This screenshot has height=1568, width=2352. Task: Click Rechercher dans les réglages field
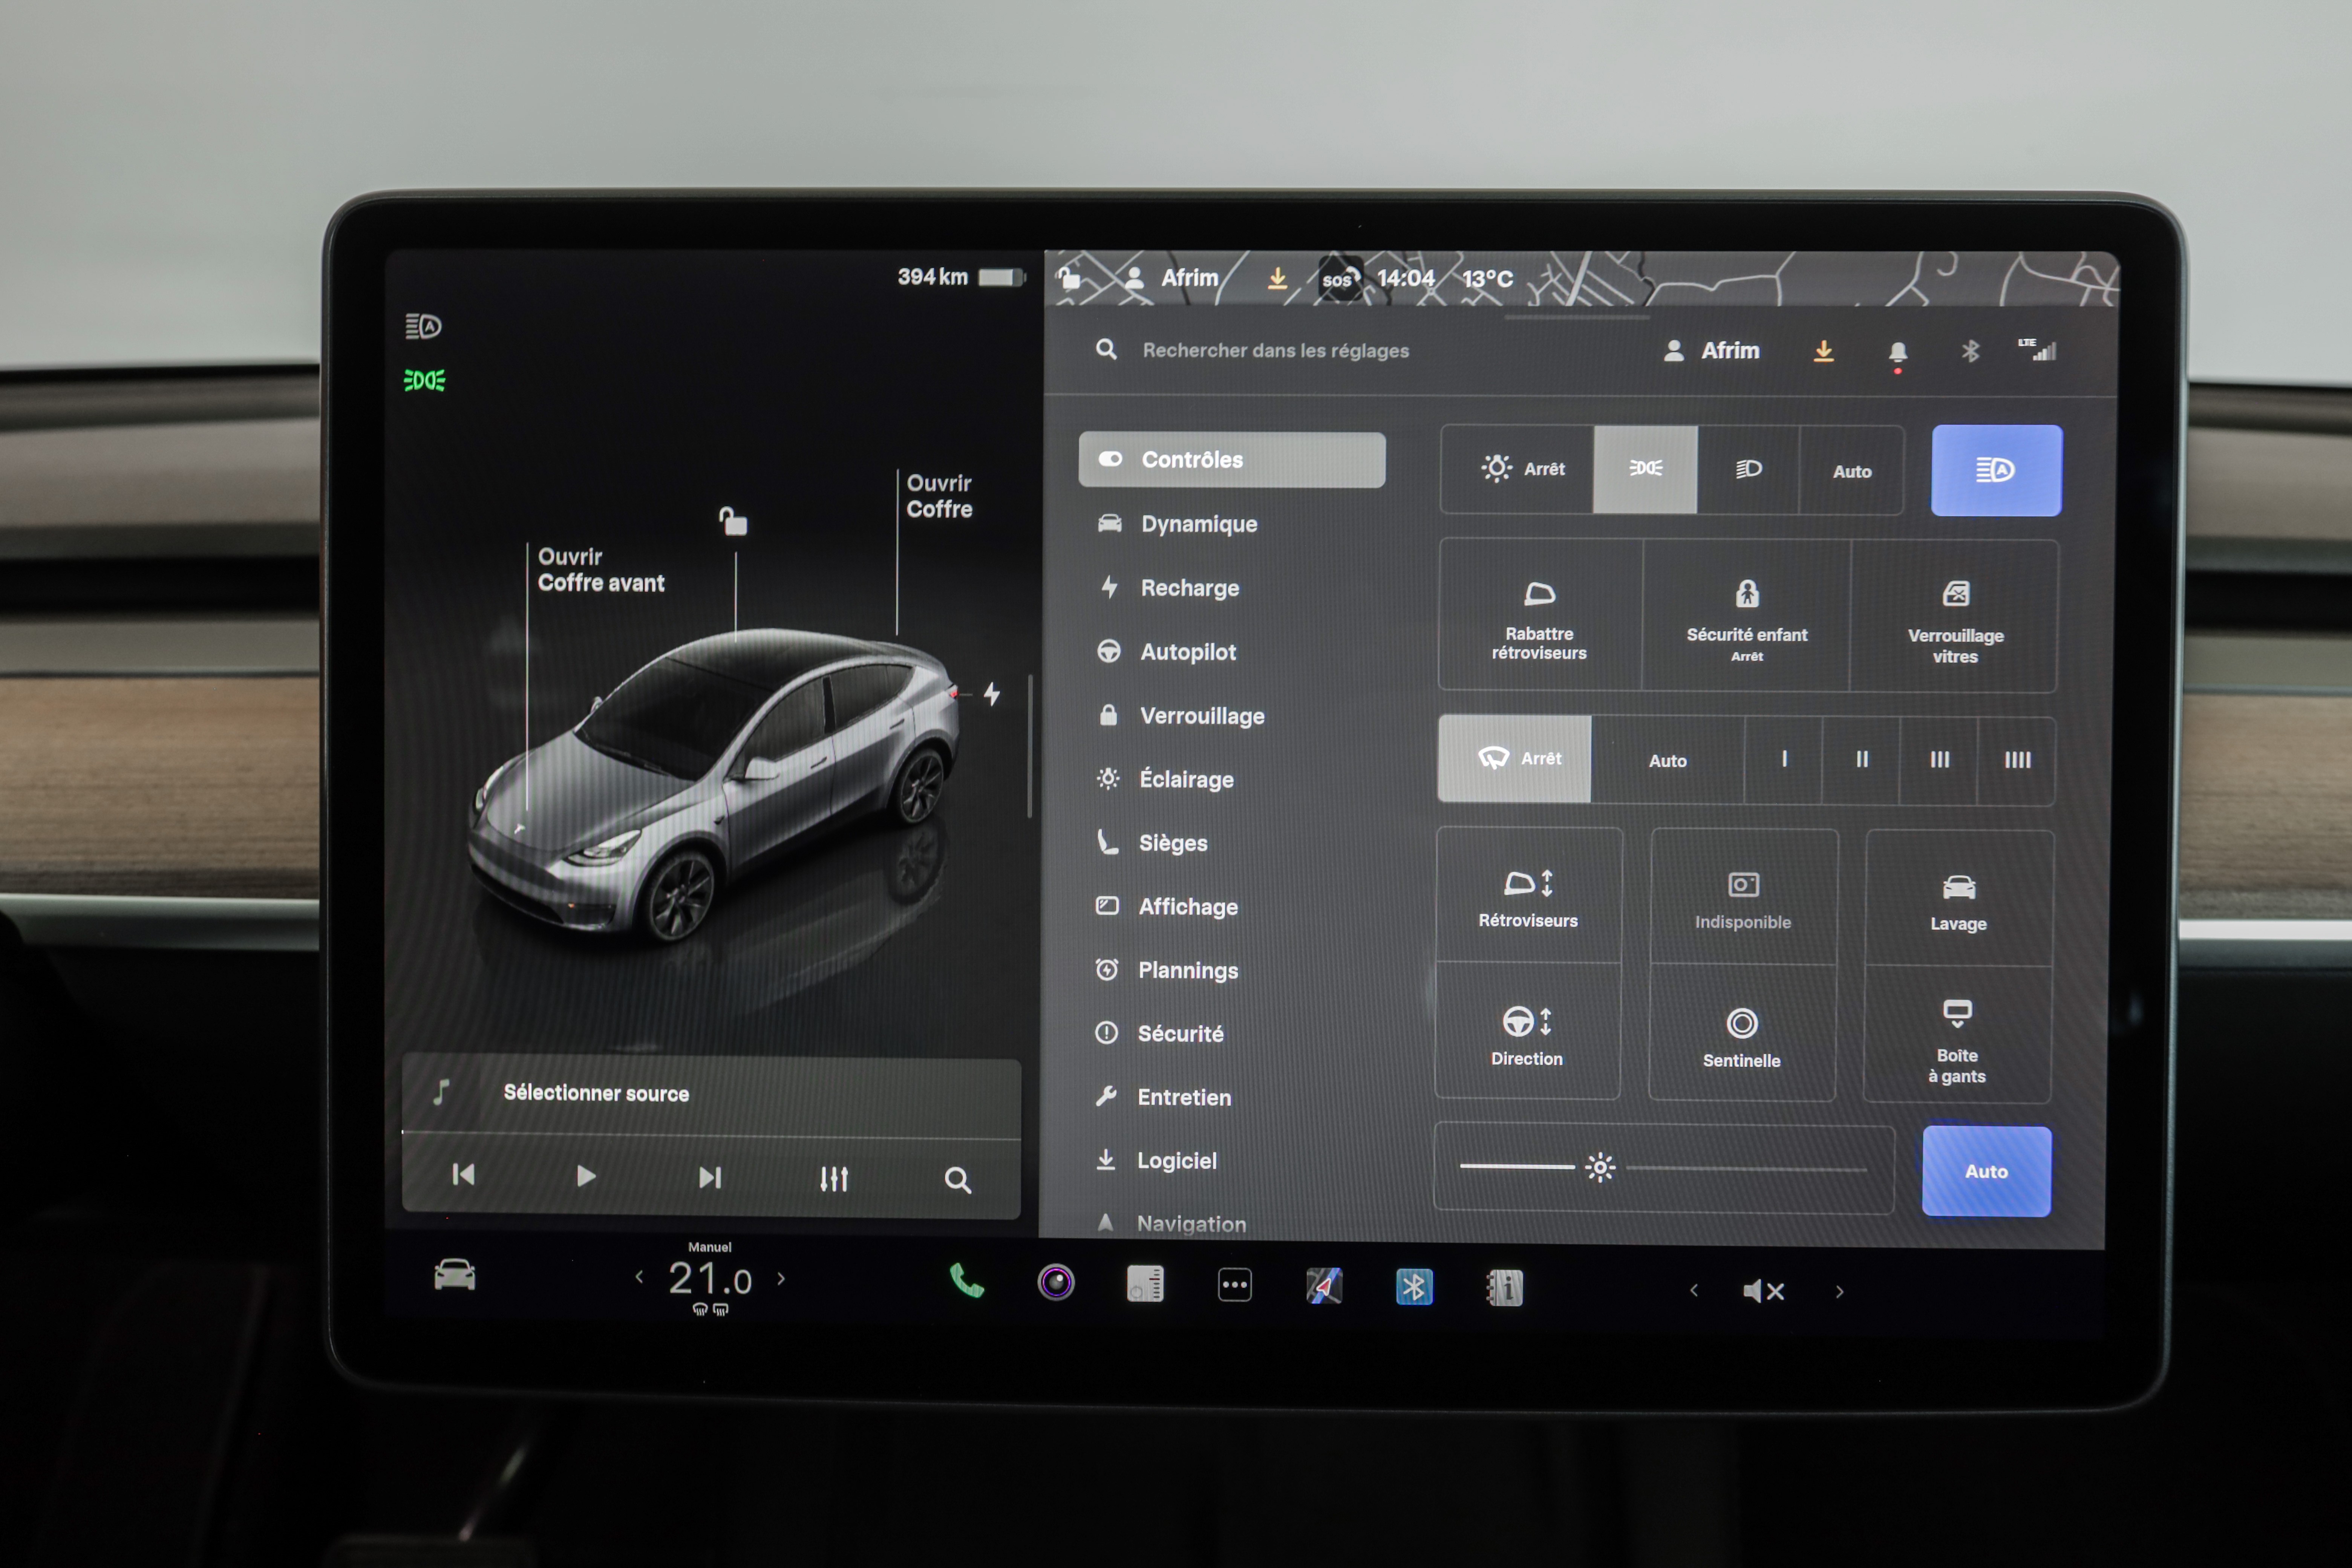pos(1275,350)
